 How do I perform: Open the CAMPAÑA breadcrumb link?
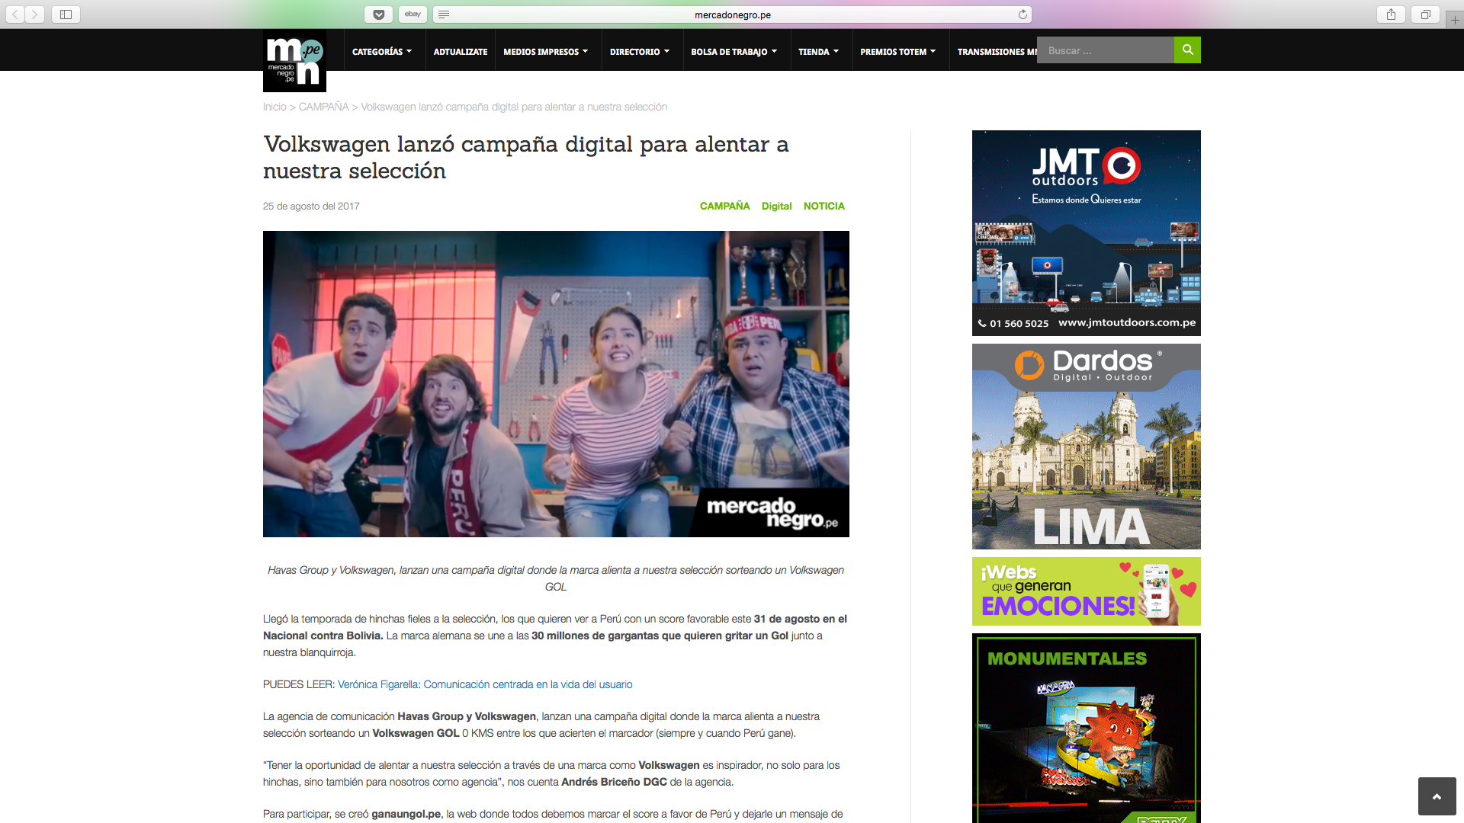coord(323,107)
